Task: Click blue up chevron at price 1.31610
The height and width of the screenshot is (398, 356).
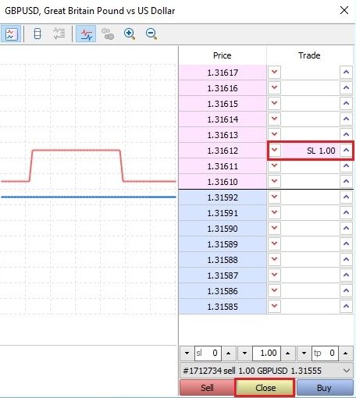Action: 346,181
